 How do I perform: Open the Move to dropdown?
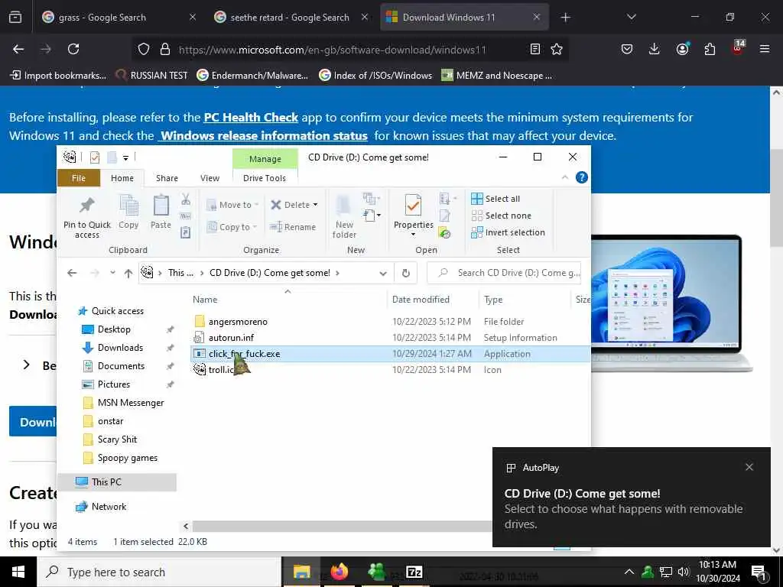click(x=232, y=205)
